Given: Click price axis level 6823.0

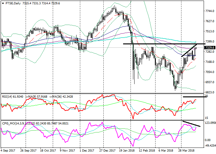Looking at the screenshot, I should pyautogui.click(x=210, y=92).
